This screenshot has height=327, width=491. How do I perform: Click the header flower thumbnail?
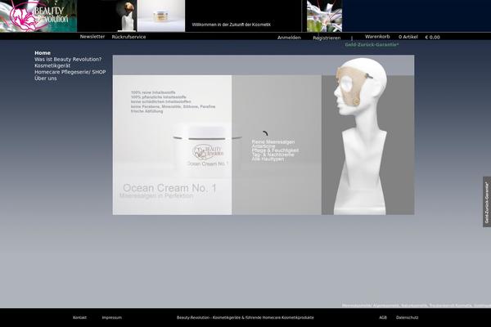pyautogui.click(x=324, y=16)
